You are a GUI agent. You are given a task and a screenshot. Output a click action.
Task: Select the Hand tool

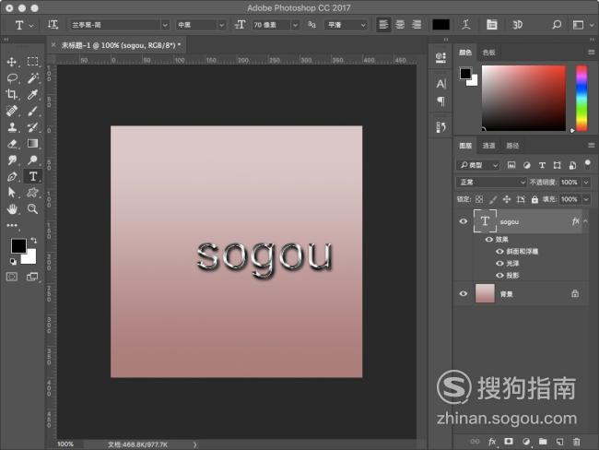click(x=12, y=208)
